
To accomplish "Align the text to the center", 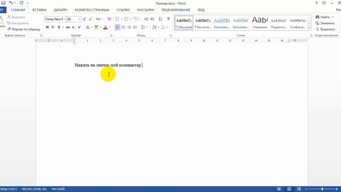I will (123, 27).
